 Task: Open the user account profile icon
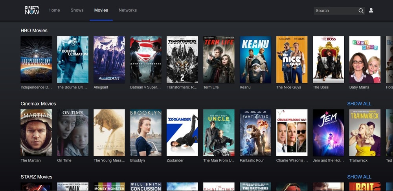pyautogui.click(x=371, y=10)
